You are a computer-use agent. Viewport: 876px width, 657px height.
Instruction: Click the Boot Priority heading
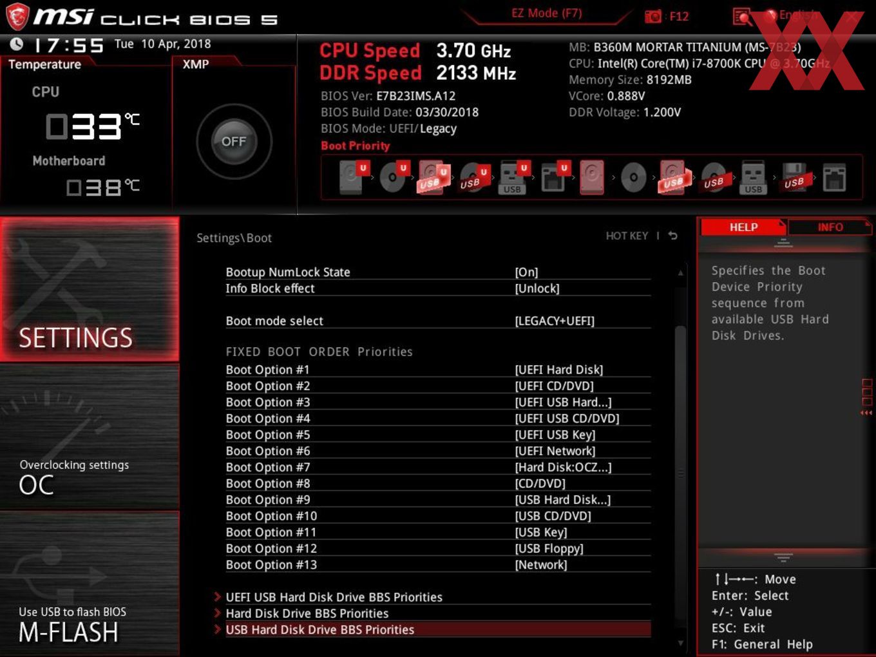click(x=356, y=146)
